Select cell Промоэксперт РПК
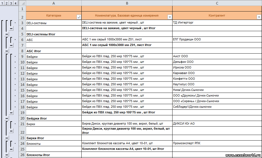This screenshot has height=158, width=262. coord(217,143)
